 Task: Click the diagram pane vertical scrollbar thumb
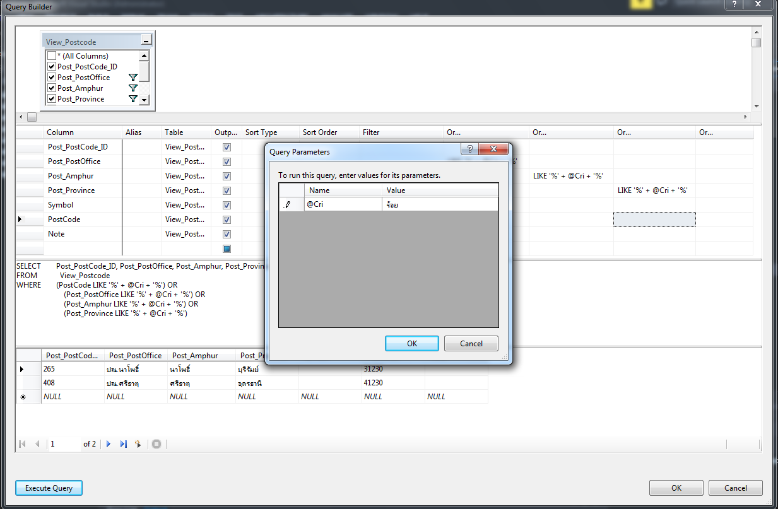coord(756,43)
